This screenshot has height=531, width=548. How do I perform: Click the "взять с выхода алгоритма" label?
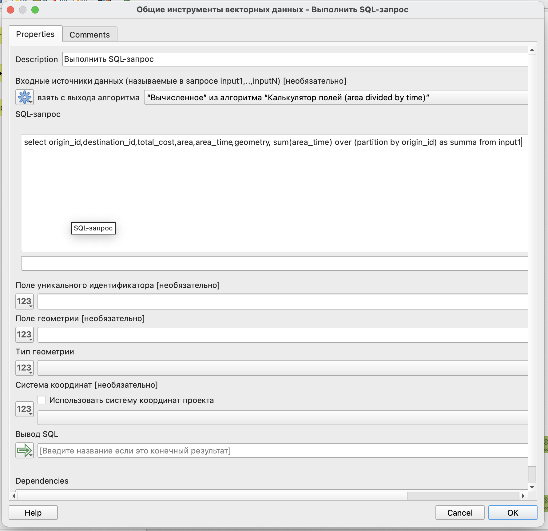tap(89, 98)
